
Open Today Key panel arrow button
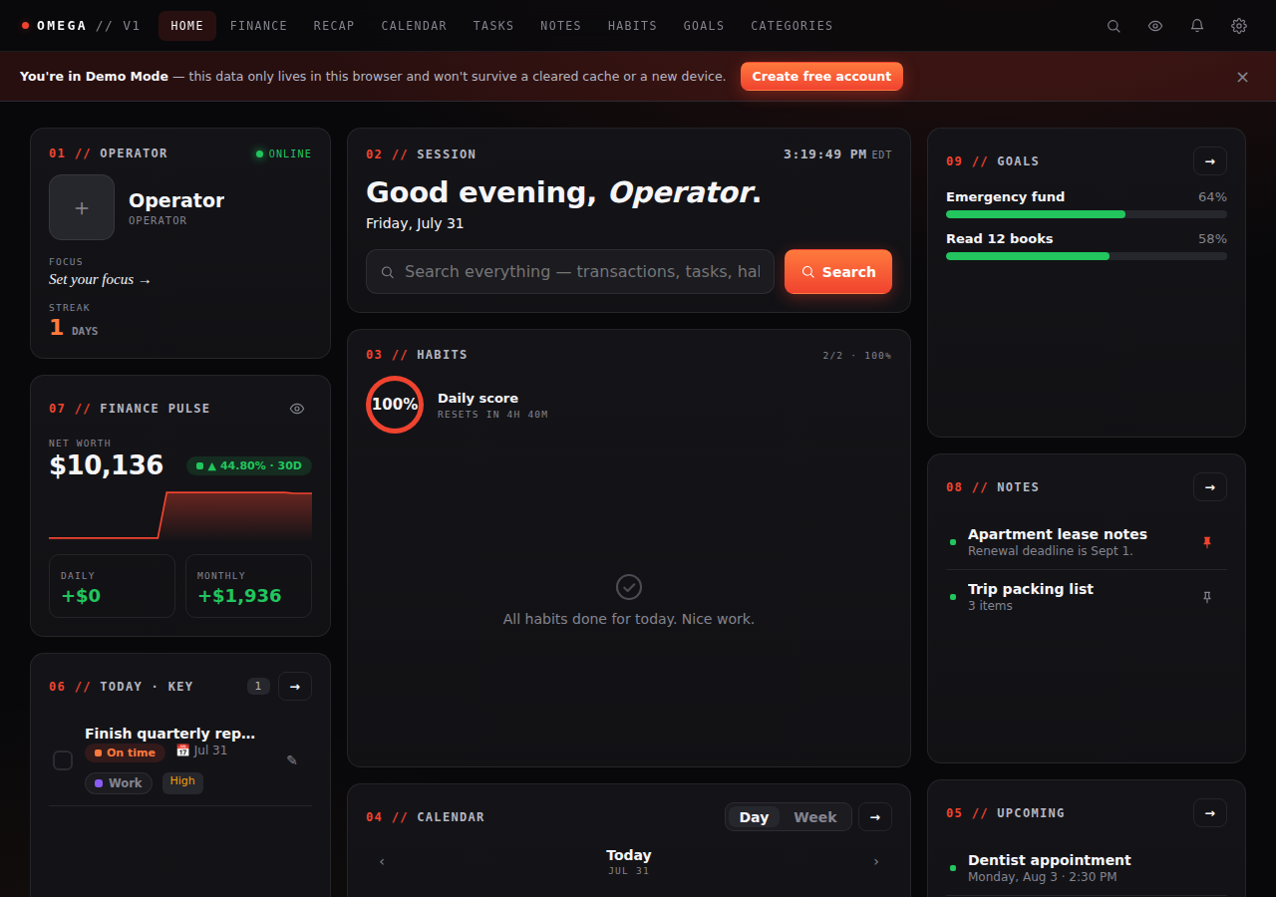[x=295, y=687]
